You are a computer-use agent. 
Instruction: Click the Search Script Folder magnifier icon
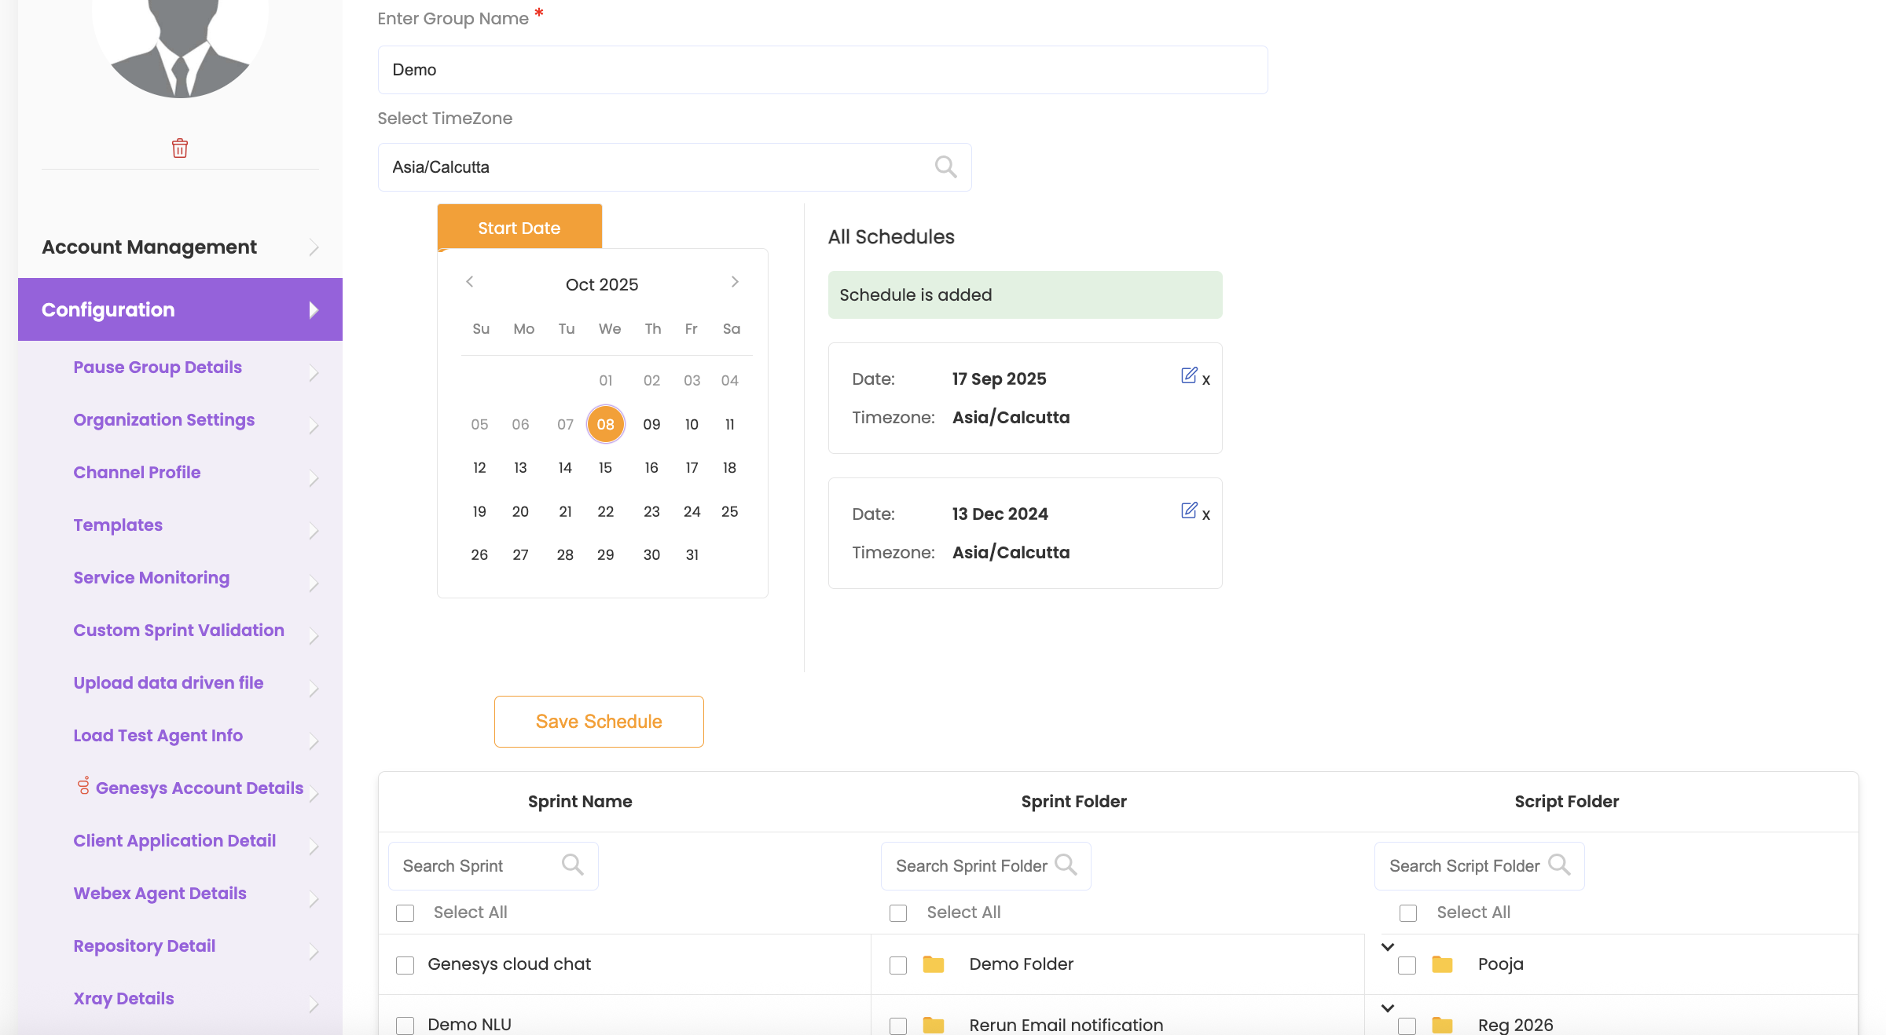point(1559,865)
